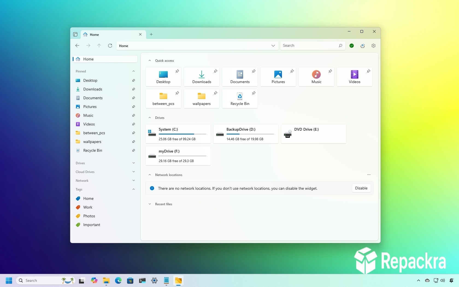459x287 pixels.
Task: Select Desktop in the Pinned sidebar list
Action: [x=105, y=80]
